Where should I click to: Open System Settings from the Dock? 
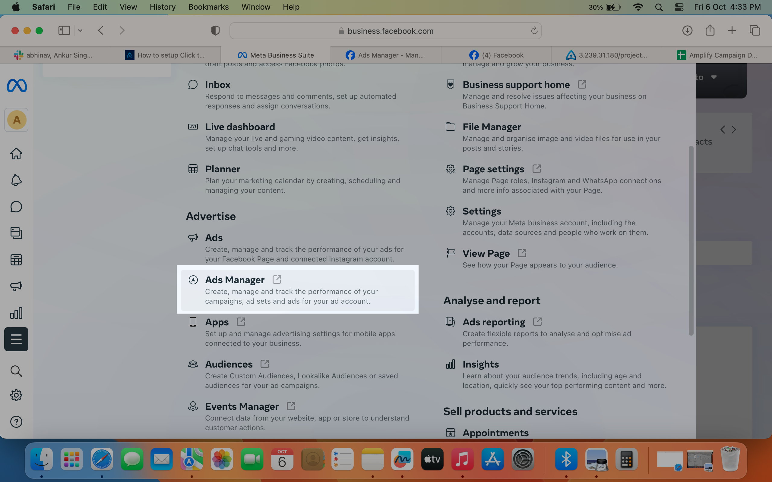click(523, 459)
